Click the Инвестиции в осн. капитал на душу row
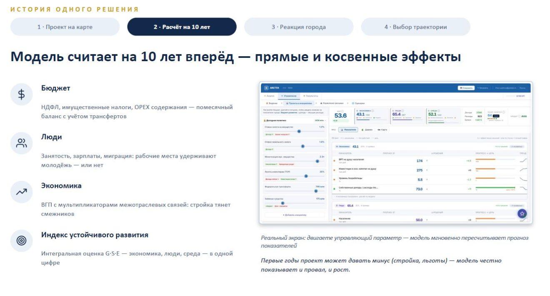Image resolution: width=550 pixels, height=296 pixels. [x=430, y=170]
